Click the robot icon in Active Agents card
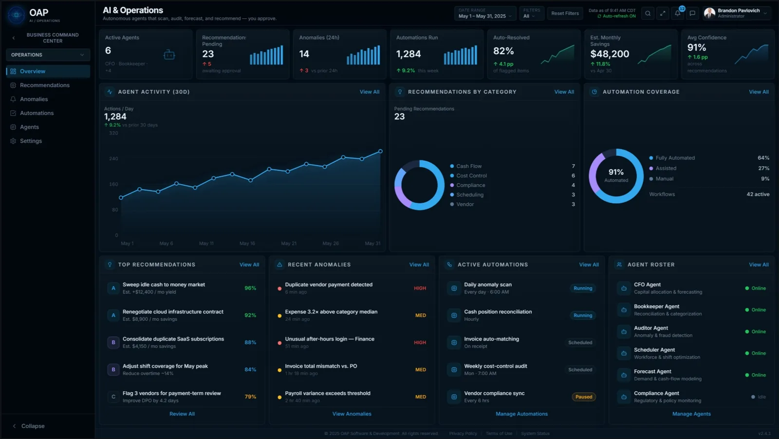779x439 pixels. tap(169, 55)
